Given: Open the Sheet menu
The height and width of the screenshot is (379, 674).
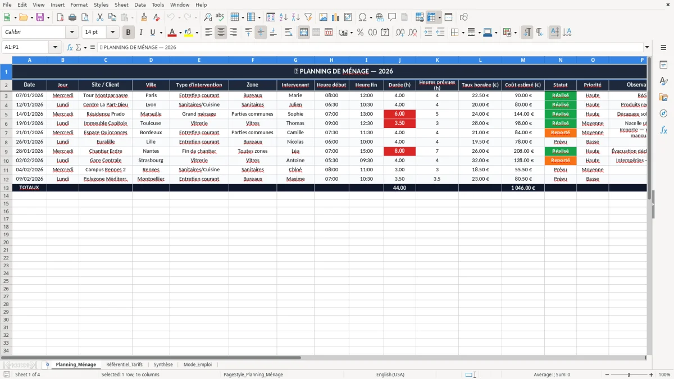Looking at the screenshot, I should [x=121, y=4].
